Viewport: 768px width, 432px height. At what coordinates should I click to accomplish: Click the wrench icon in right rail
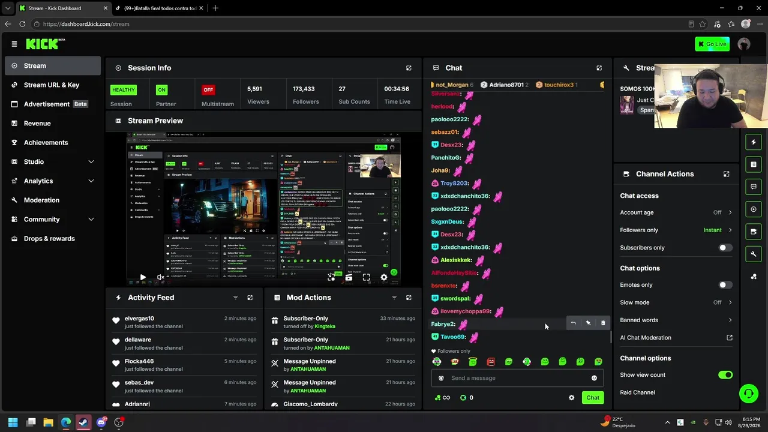[x=754, y=254]
